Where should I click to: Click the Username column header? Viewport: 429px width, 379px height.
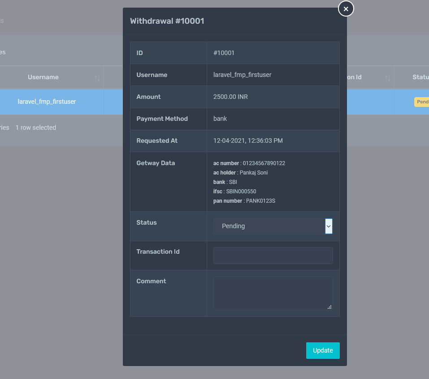point(43,77)
